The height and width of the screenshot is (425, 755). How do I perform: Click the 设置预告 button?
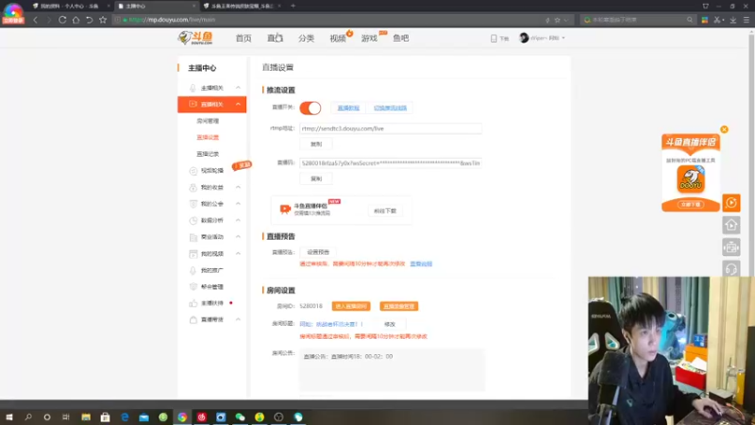point(318,252)
